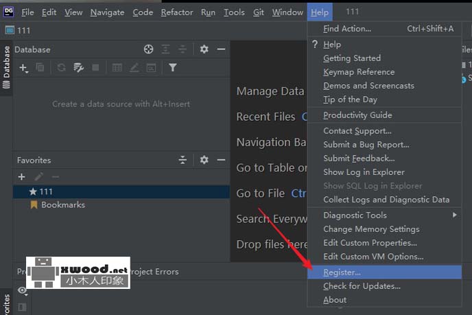Click the filter funnel icon

[x=173, y=67]
